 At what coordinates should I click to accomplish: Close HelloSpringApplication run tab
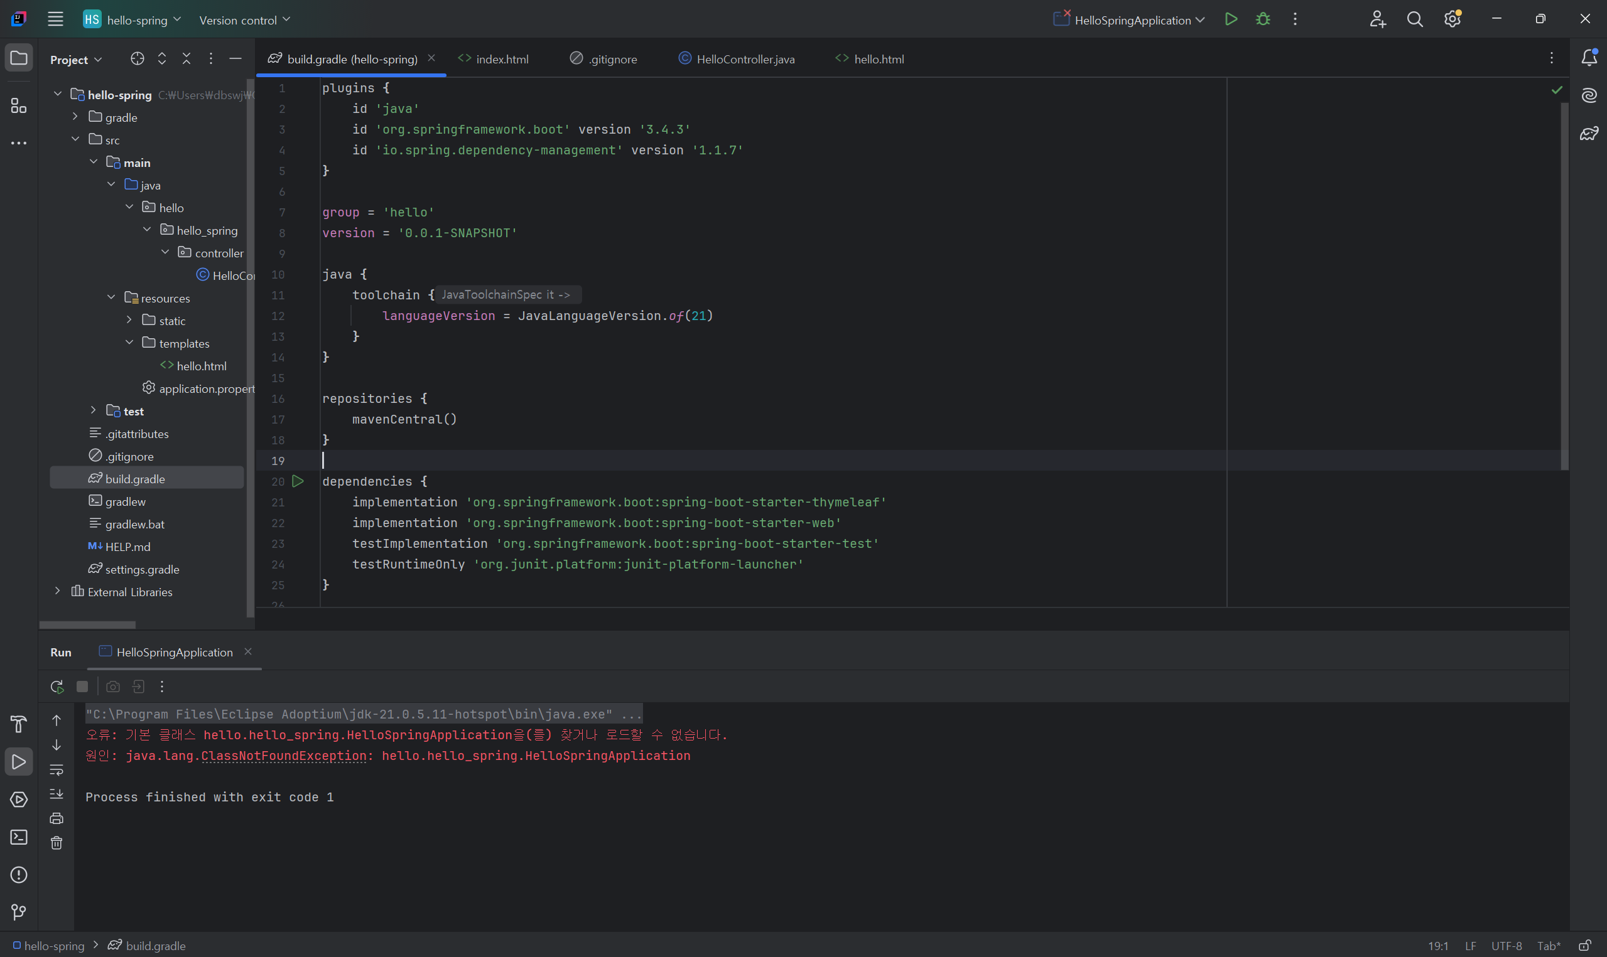point(247,651)
